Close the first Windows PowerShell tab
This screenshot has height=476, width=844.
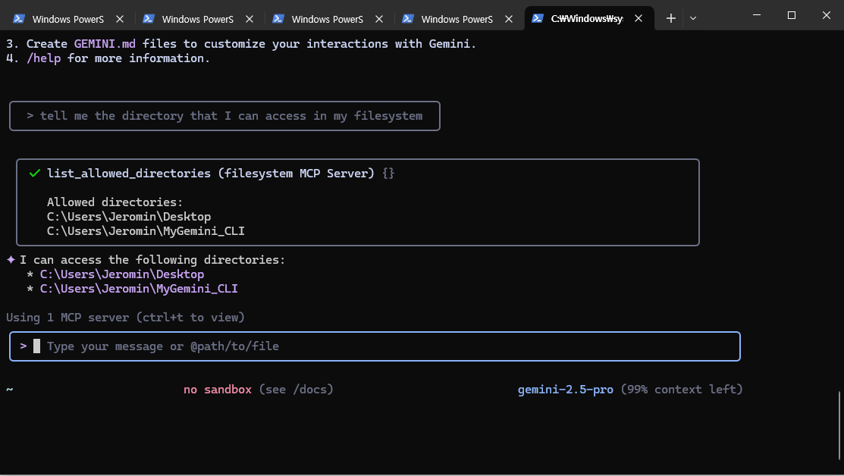(120, 20)
